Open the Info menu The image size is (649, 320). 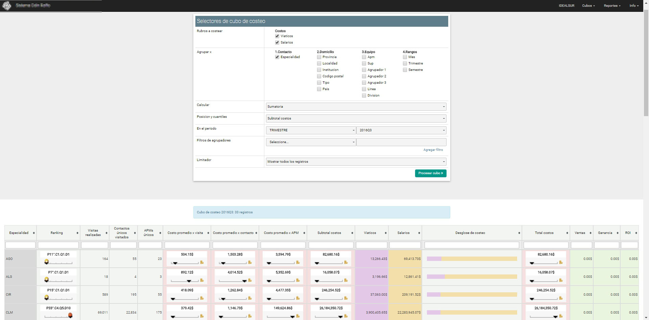tap(634, 6)
